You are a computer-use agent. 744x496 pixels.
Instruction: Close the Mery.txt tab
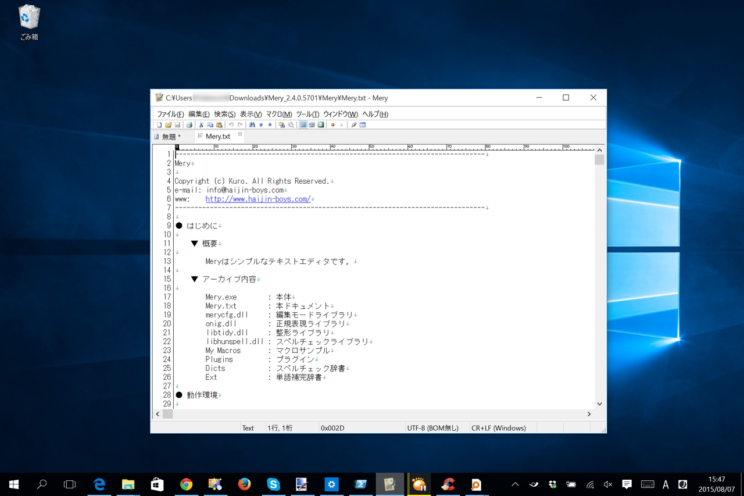point(240,134)
